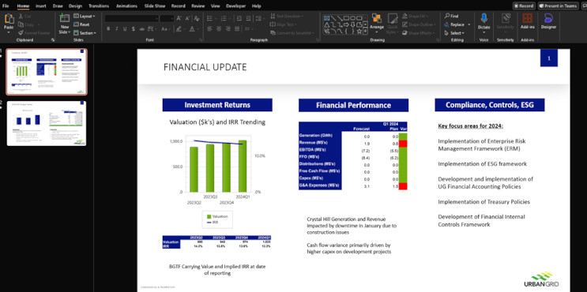Clear all formatting icon
Screen dimensions: 587x292
pyautogui.click(x=197, y=18)
